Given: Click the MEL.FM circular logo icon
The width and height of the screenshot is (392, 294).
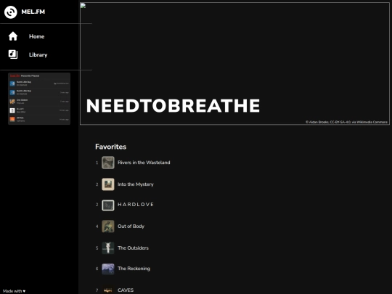Looking at the screenshot, I should click(x=11, y=12).
